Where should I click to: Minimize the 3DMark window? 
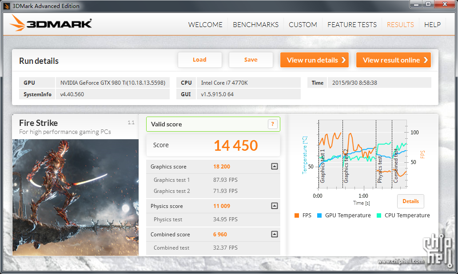pyautogui.click(x=417, y=4)
